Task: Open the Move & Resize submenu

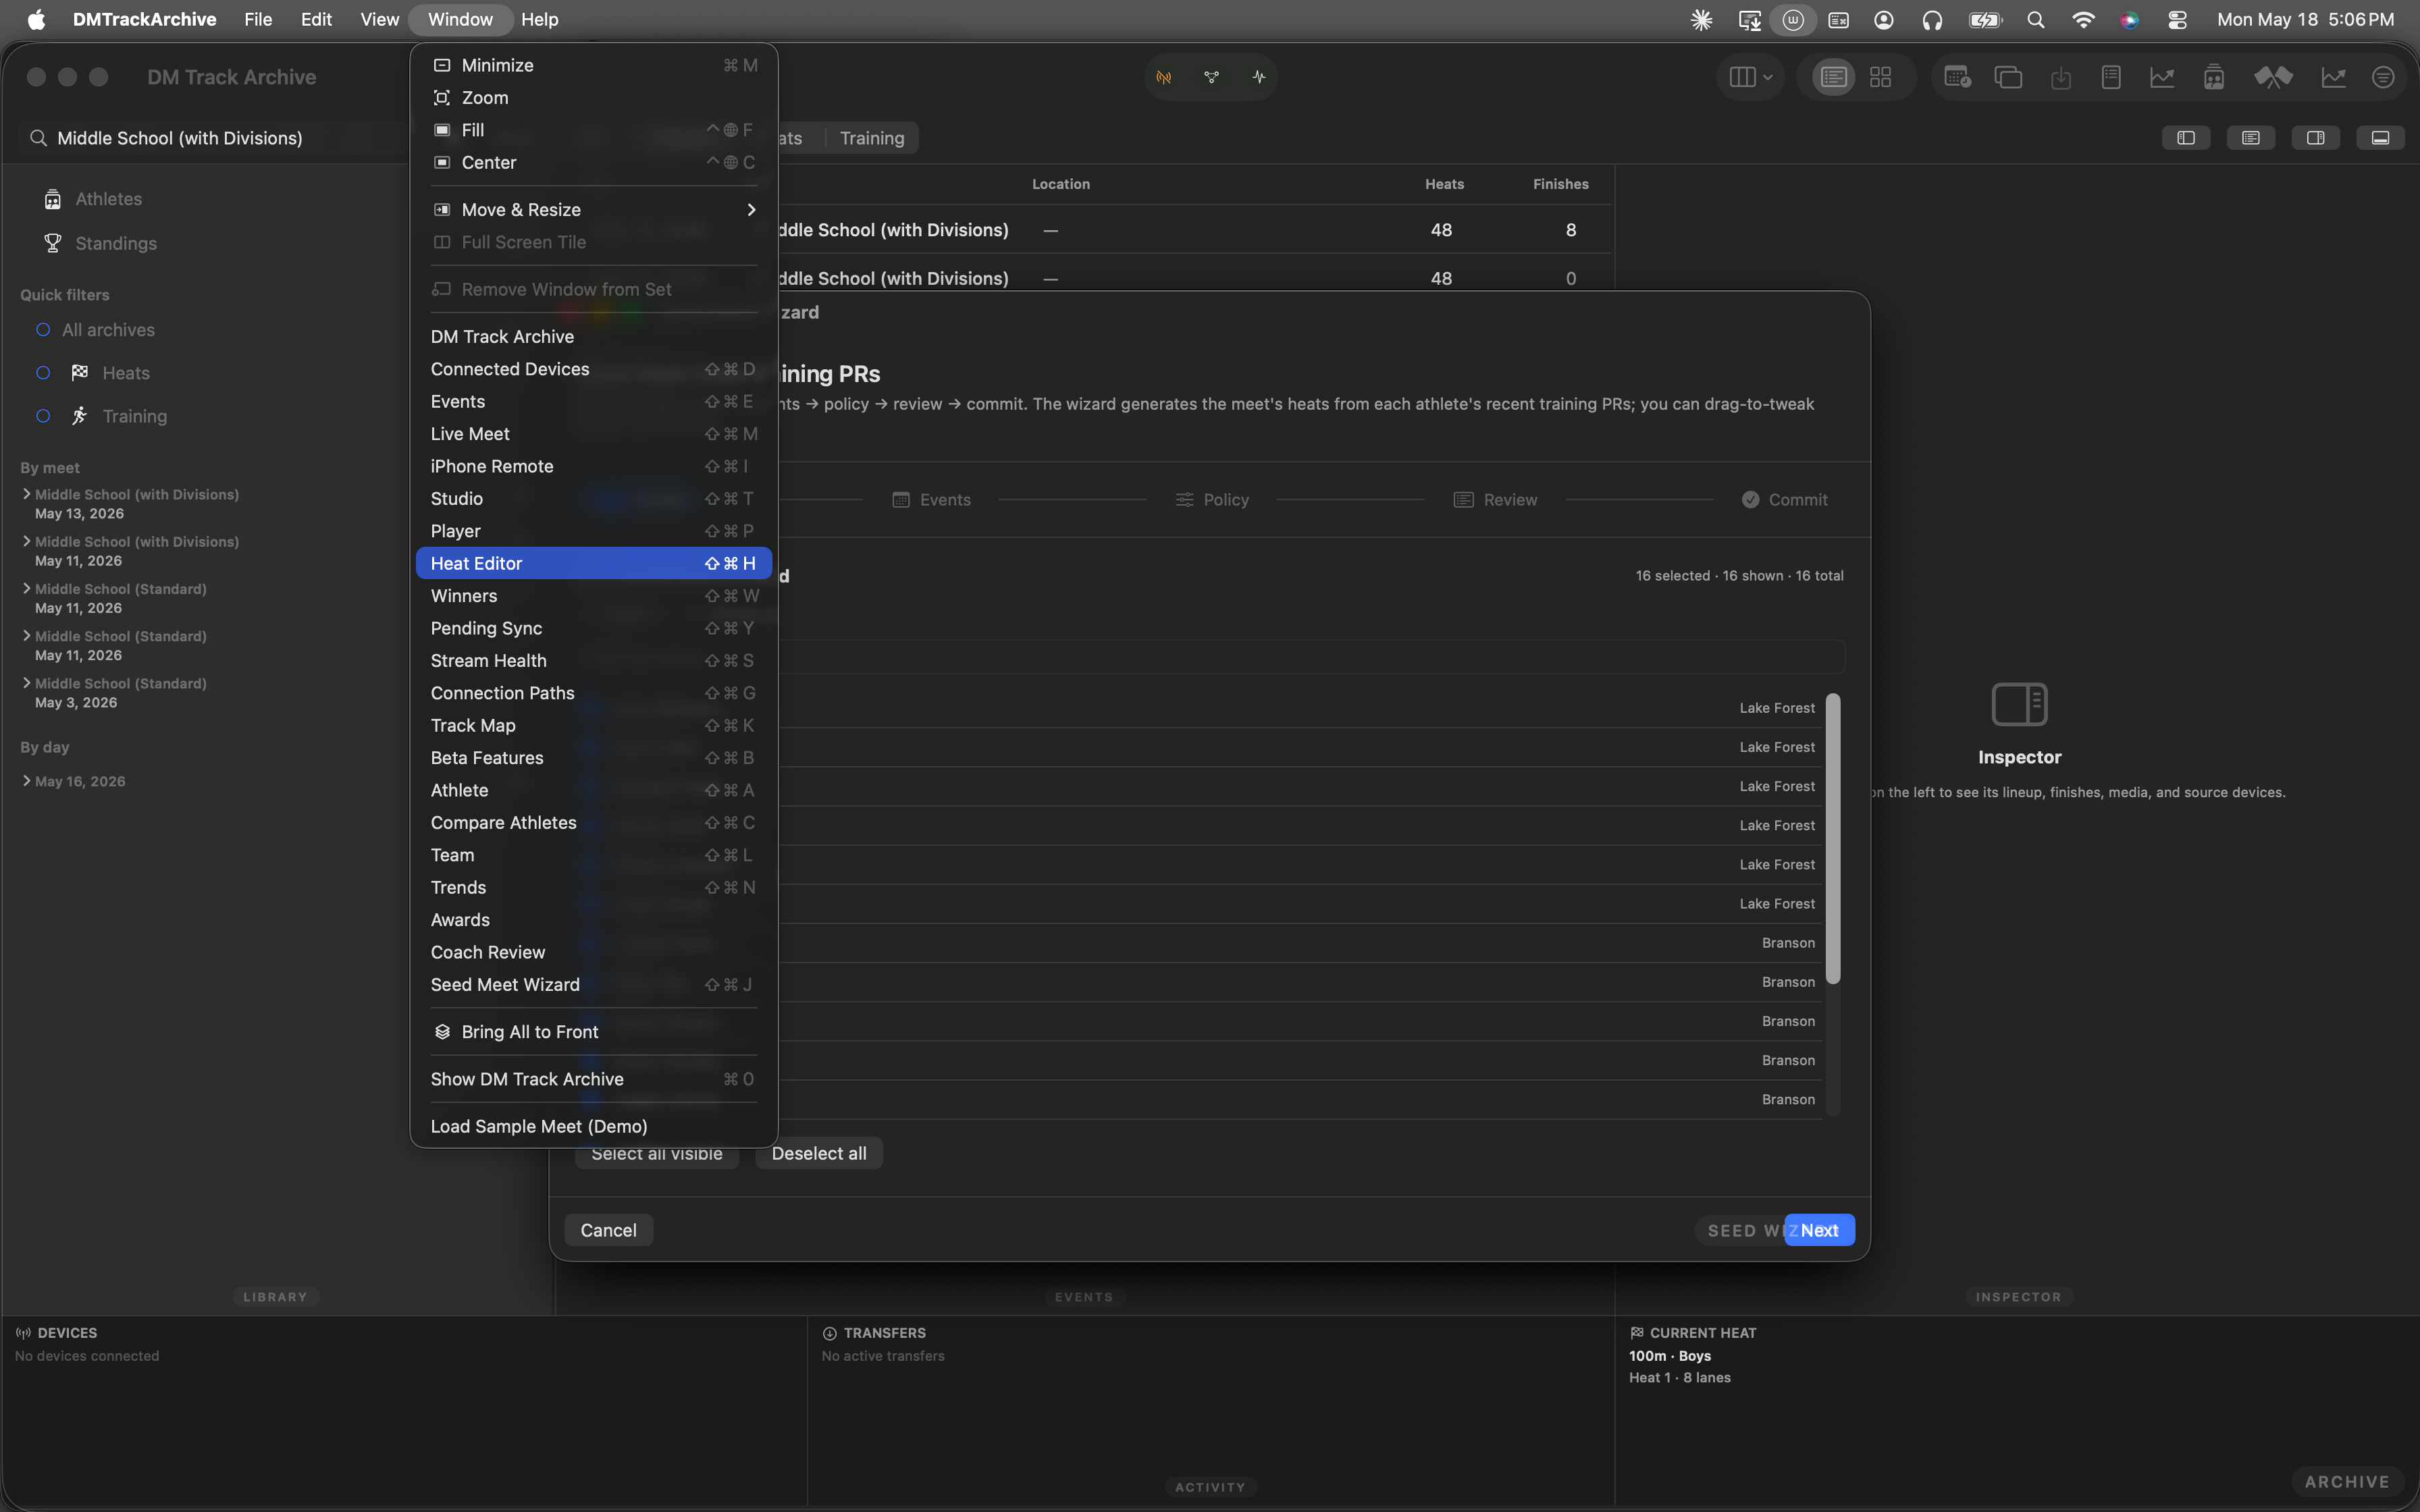Action: click(593, 210)
